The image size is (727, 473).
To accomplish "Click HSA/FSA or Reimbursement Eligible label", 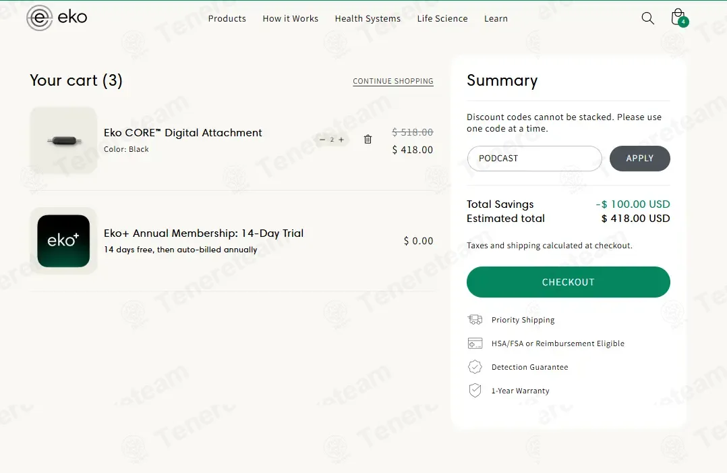I will click(558, 343).
